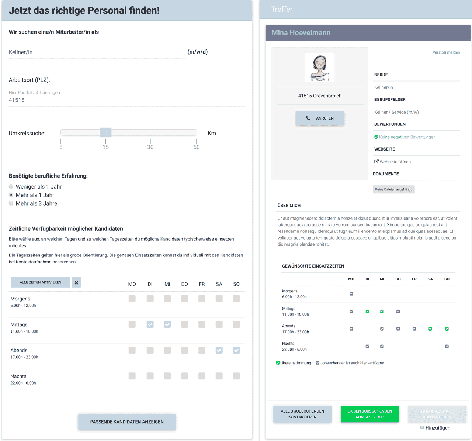Viewport: 472px width, 441px height.
Task: Click the Umkreissuche slider handle
Action: [105, 132]
